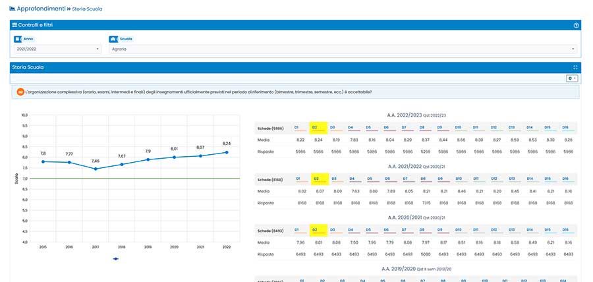Screen dimensions: 593x282
Task: Select D1 column in A.A. 2022/2023 table
Action: coord(297,127)
